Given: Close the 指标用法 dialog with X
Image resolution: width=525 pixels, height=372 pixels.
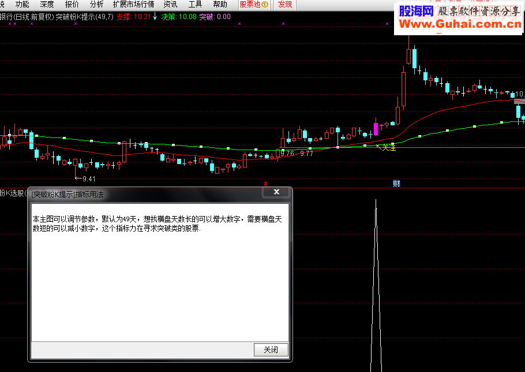Looking at the screenshot, I should 276,192.
